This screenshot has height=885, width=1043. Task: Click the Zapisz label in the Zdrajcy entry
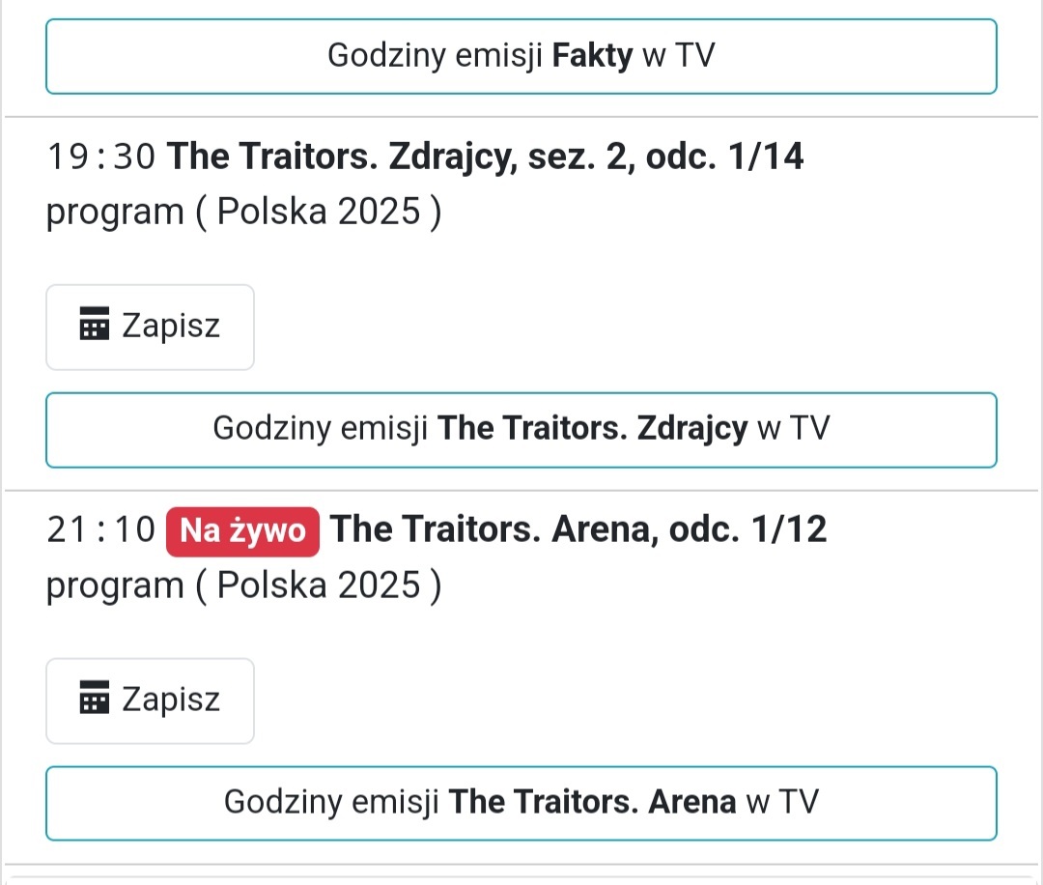pyautogui.click(x=171, y=327)
